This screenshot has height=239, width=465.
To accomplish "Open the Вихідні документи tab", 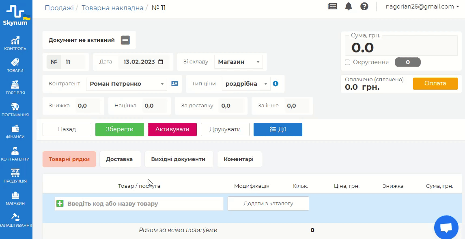I will click(x=178, y=159).
